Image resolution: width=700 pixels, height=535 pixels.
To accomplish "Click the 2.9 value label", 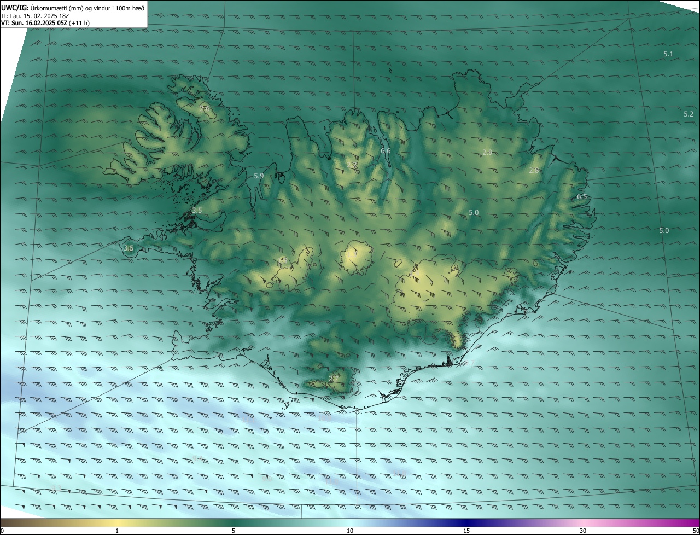I will point(488,152).
